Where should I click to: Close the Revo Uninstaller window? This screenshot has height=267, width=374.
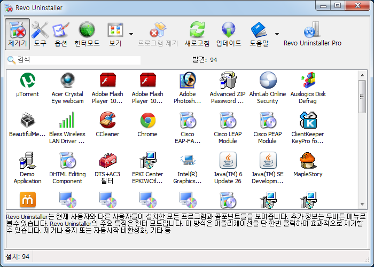pos(357,6)
